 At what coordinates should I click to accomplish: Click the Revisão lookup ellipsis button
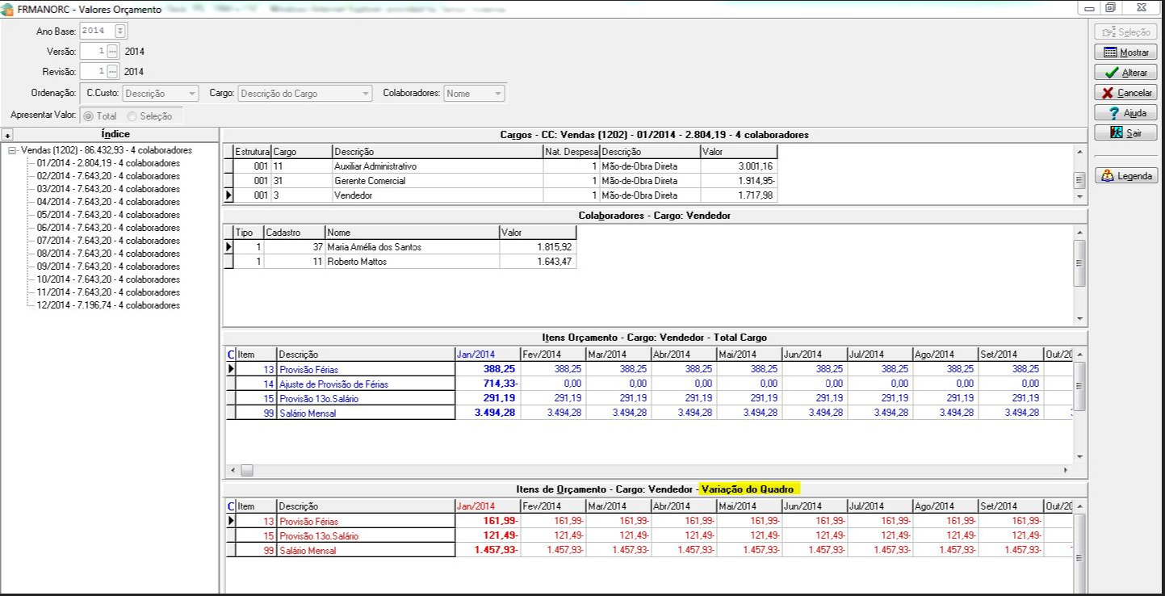click(112, 72)
